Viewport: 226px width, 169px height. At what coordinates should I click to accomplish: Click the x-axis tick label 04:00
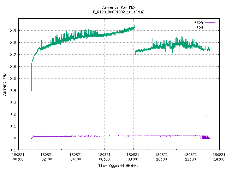(76, 159)
